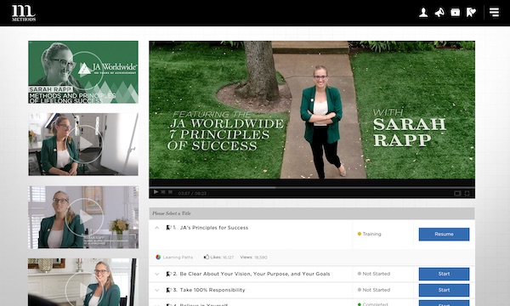Open the megaphone announcements icon
510x306 pixels.
tap(439, 13)
